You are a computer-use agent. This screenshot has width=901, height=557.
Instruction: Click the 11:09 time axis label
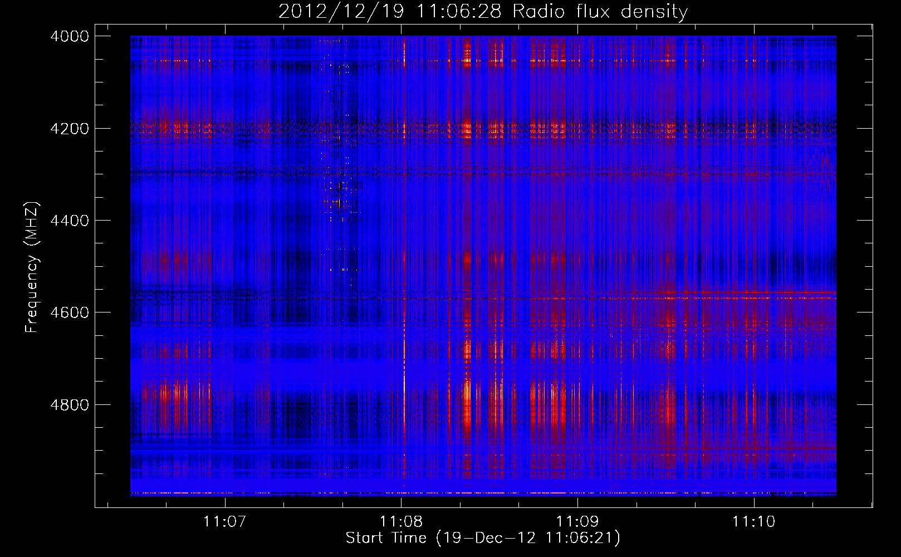[x=577, y=521]
